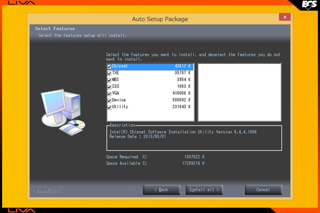320x213 pixels.
Task: Click the 580692 K size value
Action: 182,100
